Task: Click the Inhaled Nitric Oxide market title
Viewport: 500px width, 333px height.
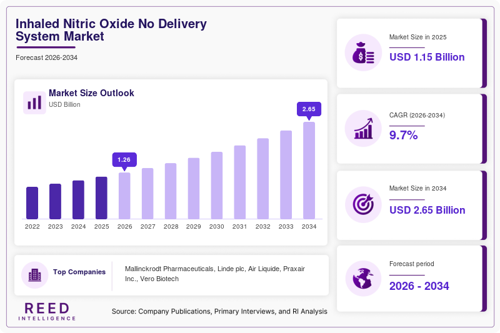Action: tap(111, 30)
